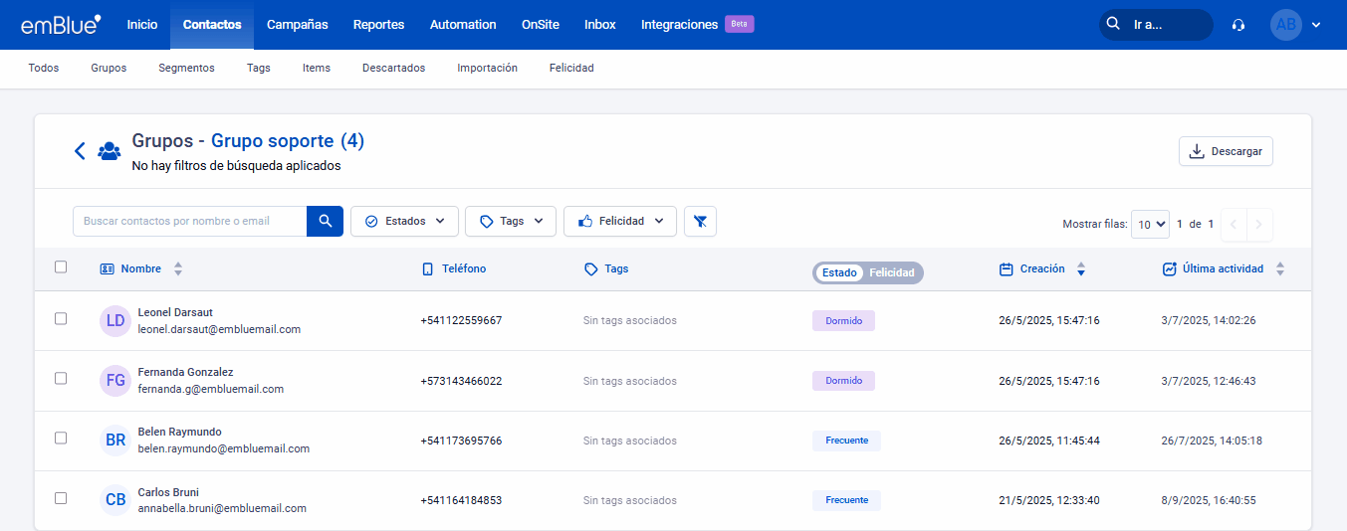Click the LD avatar of Leonel Darsaut
Screen dimensions: 1347x531
(x=115, y=321)
